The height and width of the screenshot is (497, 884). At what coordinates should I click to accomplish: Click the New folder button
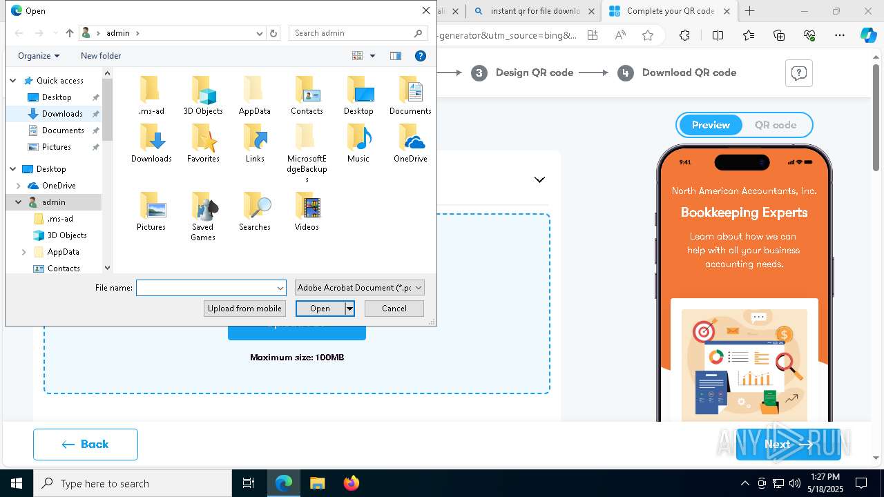(101, 56)
